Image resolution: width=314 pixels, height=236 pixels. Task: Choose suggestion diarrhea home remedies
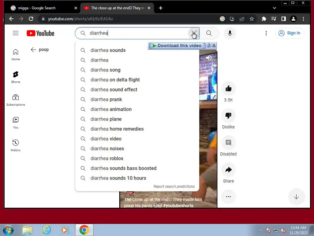click(x=137, y=129)
